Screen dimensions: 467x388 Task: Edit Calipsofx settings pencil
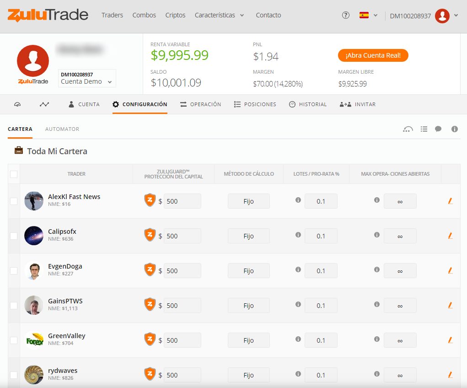[x=451, y=236]
